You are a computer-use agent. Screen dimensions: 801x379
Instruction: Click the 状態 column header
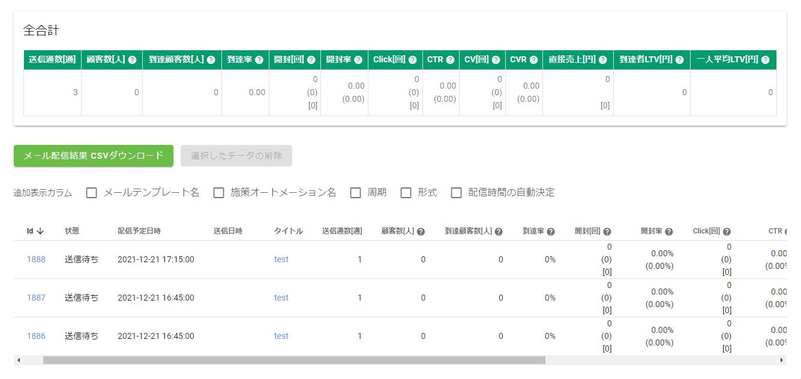72,231
